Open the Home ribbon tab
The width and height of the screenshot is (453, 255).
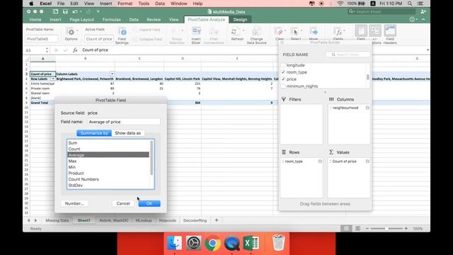35,19
